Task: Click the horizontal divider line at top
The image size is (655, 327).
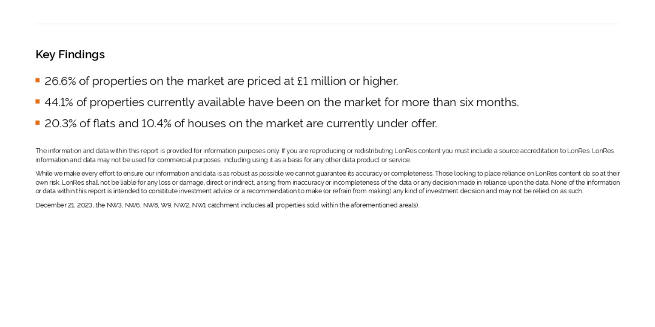Action: coord(327,24)
